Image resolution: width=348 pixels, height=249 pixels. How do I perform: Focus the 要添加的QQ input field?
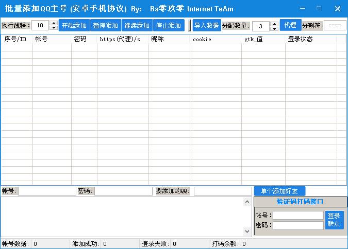click(x=222, y=191)
